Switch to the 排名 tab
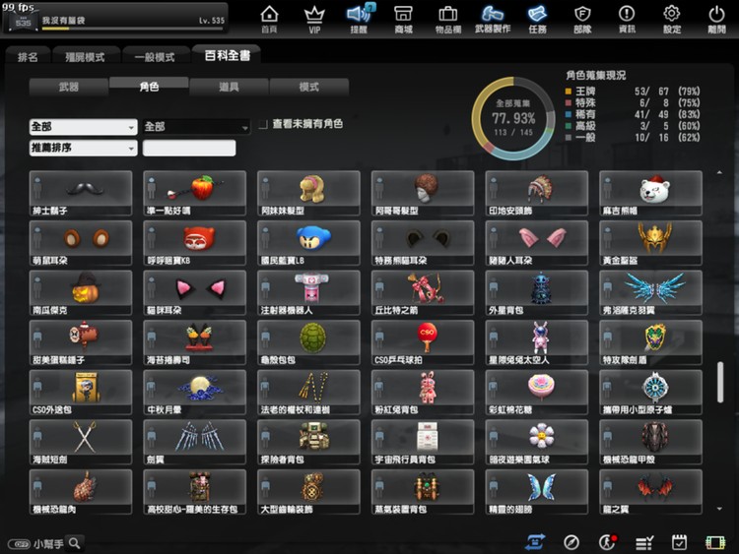The image size is (739, 554). point(28,56)
